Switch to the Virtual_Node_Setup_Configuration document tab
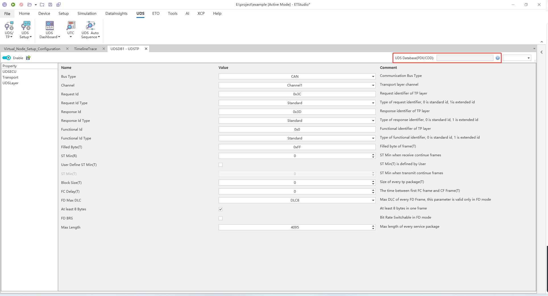 [32, 49]
